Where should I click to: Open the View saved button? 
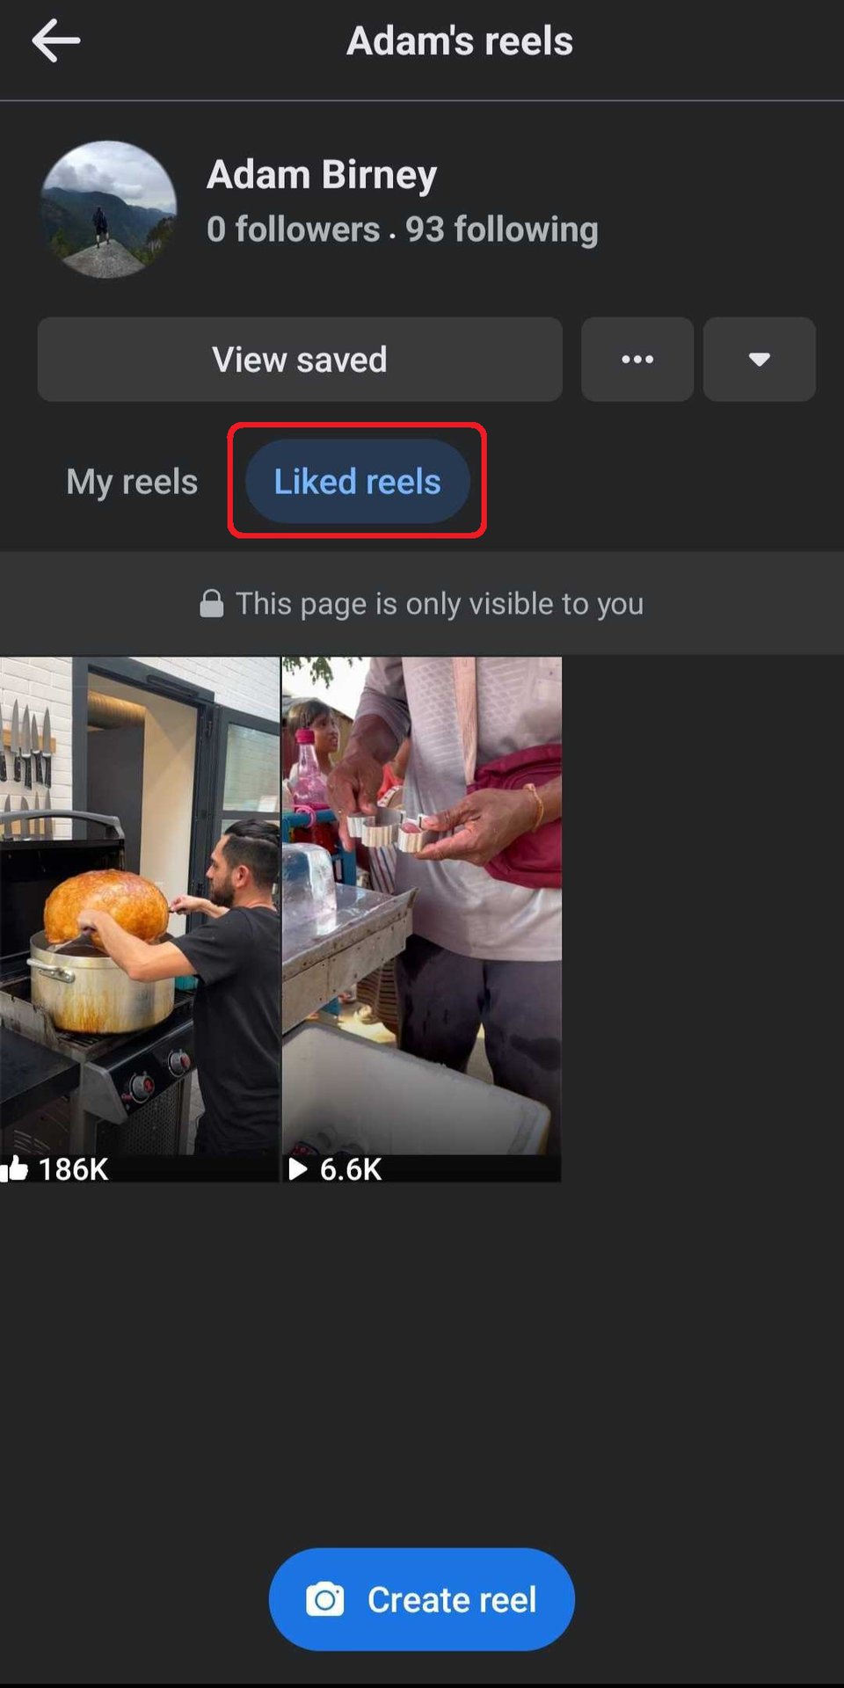[x=300, y=360]
